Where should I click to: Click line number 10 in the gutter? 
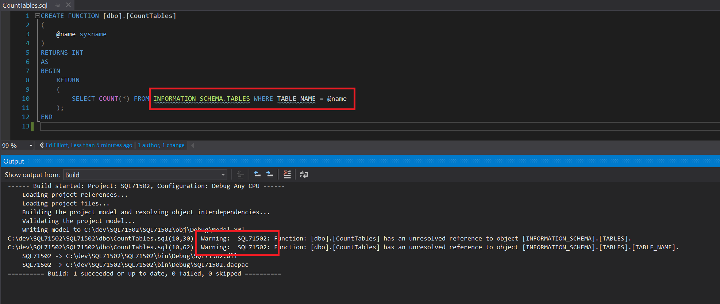coord(26,99)
